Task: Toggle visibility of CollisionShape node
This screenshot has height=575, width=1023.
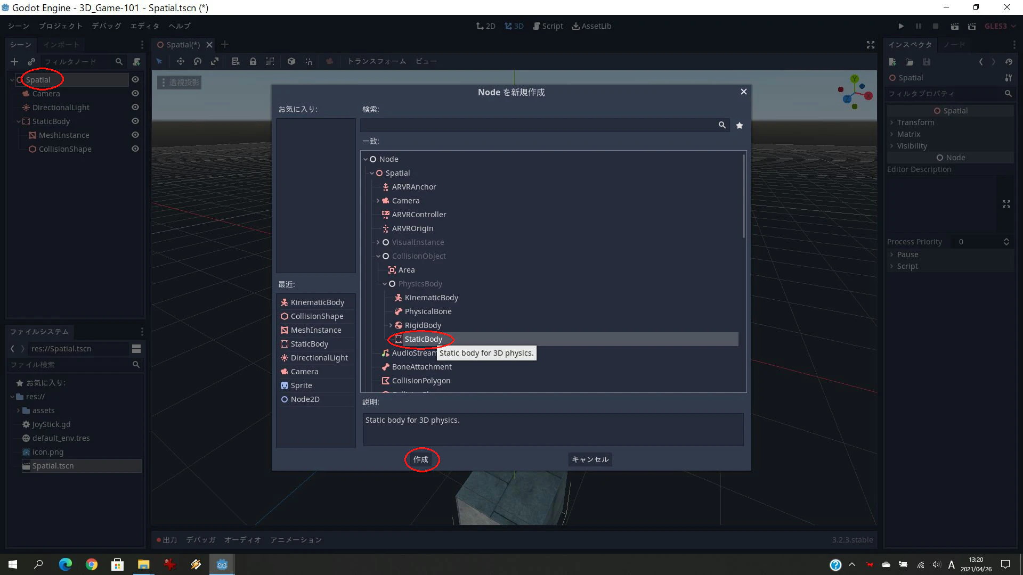Action: [x=135, y=149]
